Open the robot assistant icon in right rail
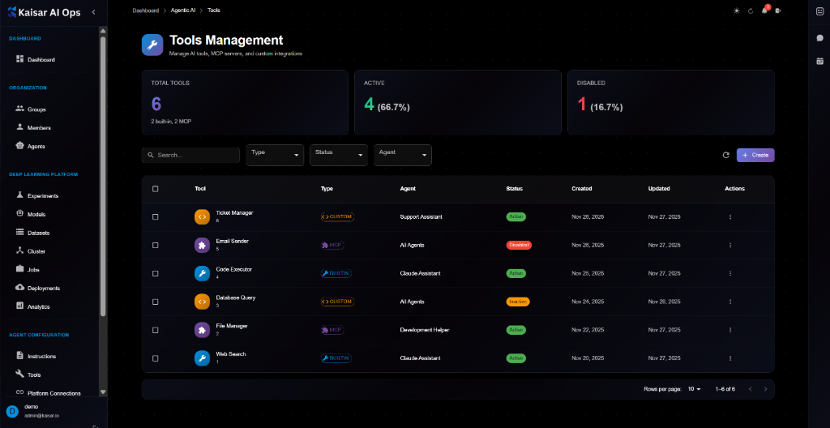 pyautogui.click(x=819, y=11)
